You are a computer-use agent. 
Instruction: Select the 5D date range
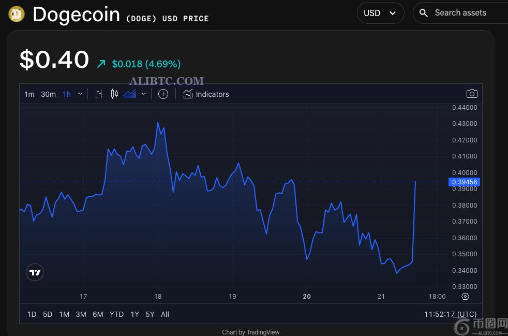48,314
